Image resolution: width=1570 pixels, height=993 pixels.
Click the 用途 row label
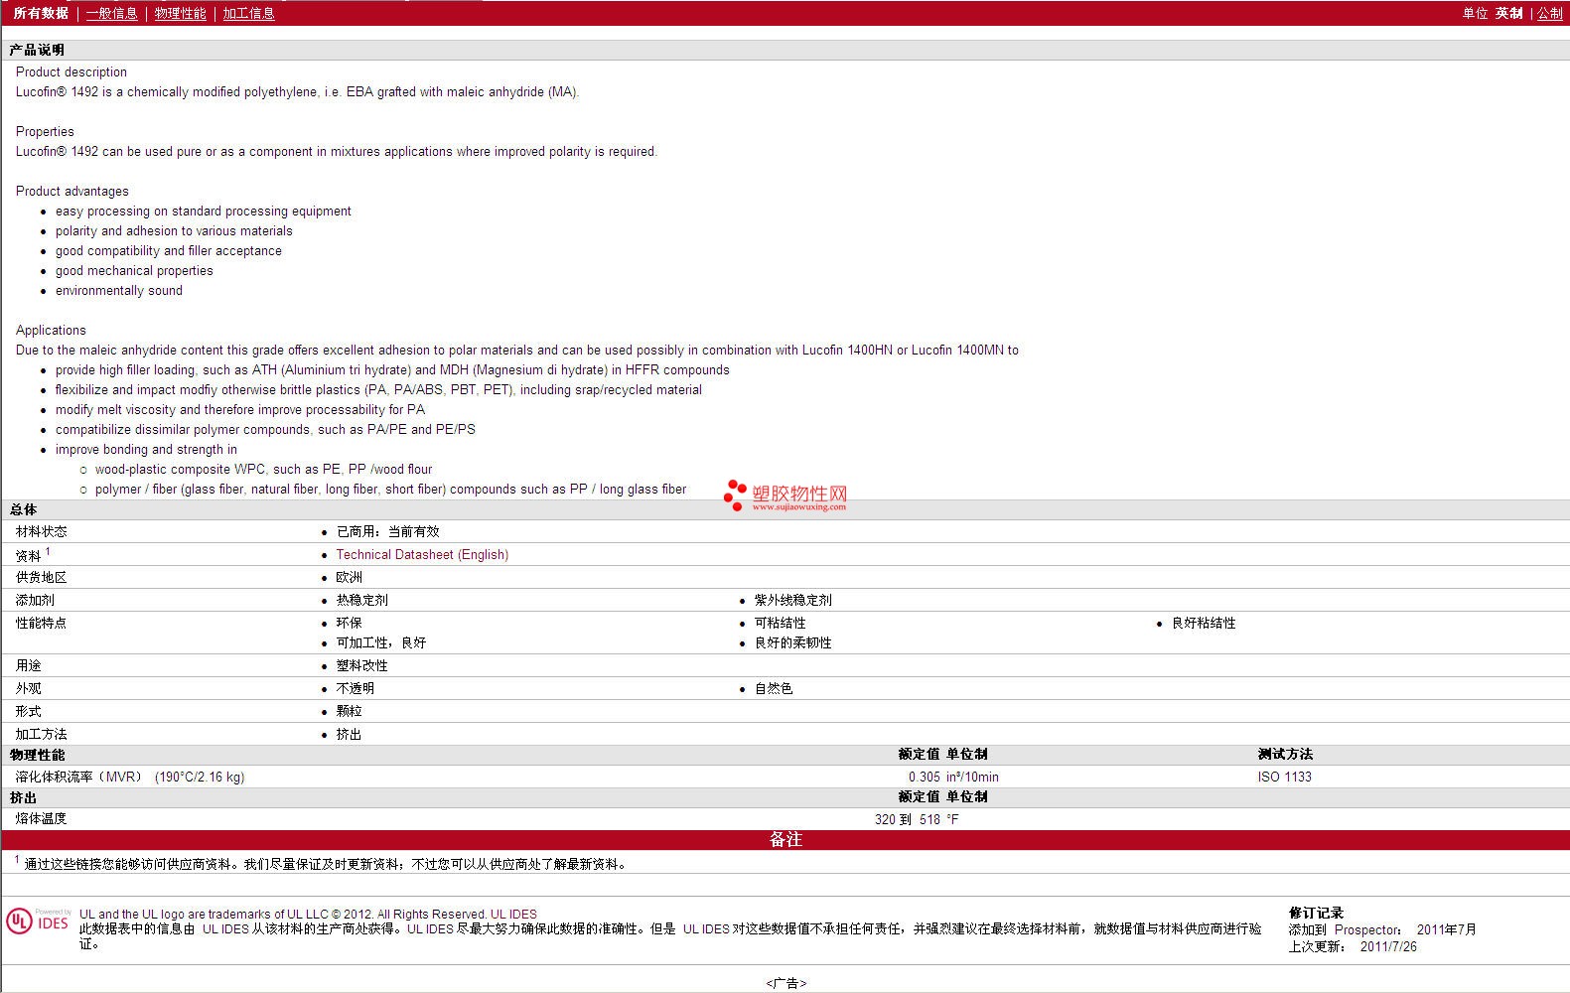pyautogui.click(x=28, y=665)
